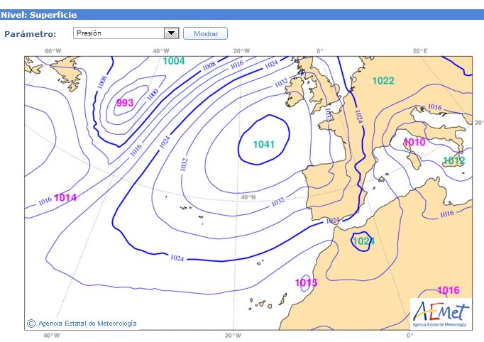Click the 1041 high pressure center label

point(263,144)
